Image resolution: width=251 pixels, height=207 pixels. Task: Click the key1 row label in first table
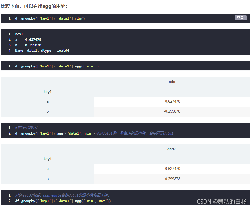click(47, 92)
